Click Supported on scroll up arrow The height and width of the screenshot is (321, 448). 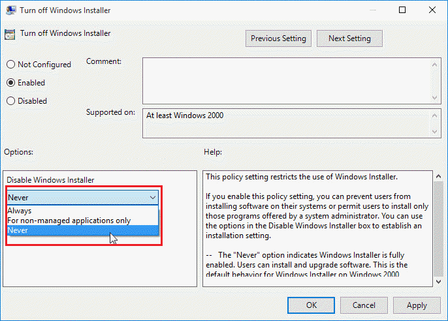434,115
